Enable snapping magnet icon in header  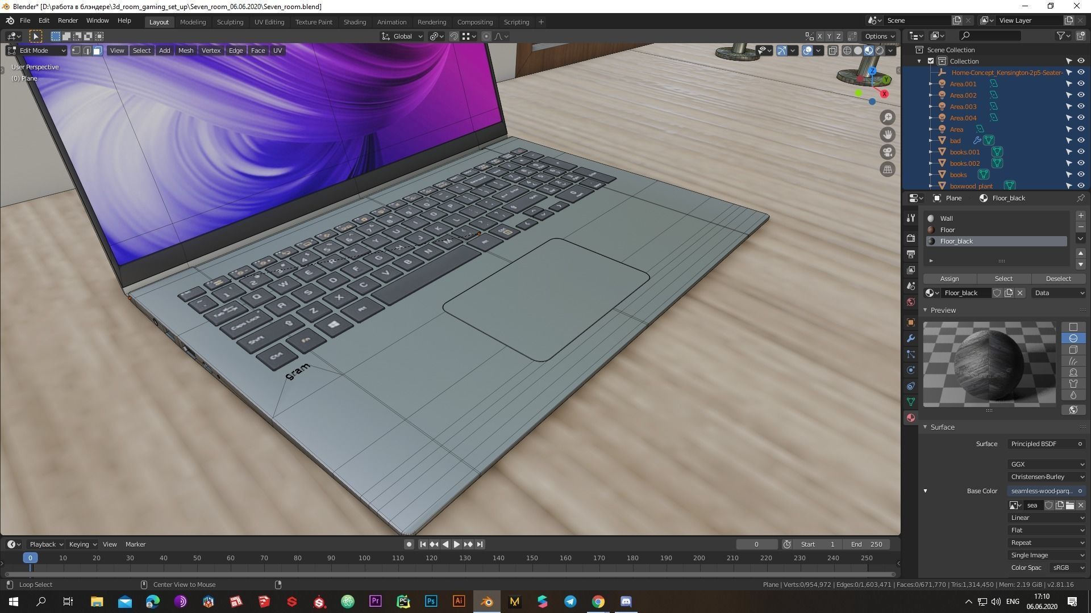tap(453, 36)
